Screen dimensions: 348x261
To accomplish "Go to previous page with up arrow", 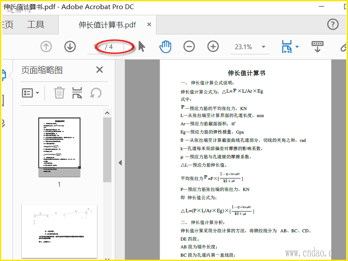I will pyautogui.click(x=46, y=47).
